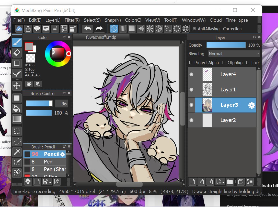278x207 pixels.
Task: Click the palette icon in Color panel
Action: click(x=29, y=84)
